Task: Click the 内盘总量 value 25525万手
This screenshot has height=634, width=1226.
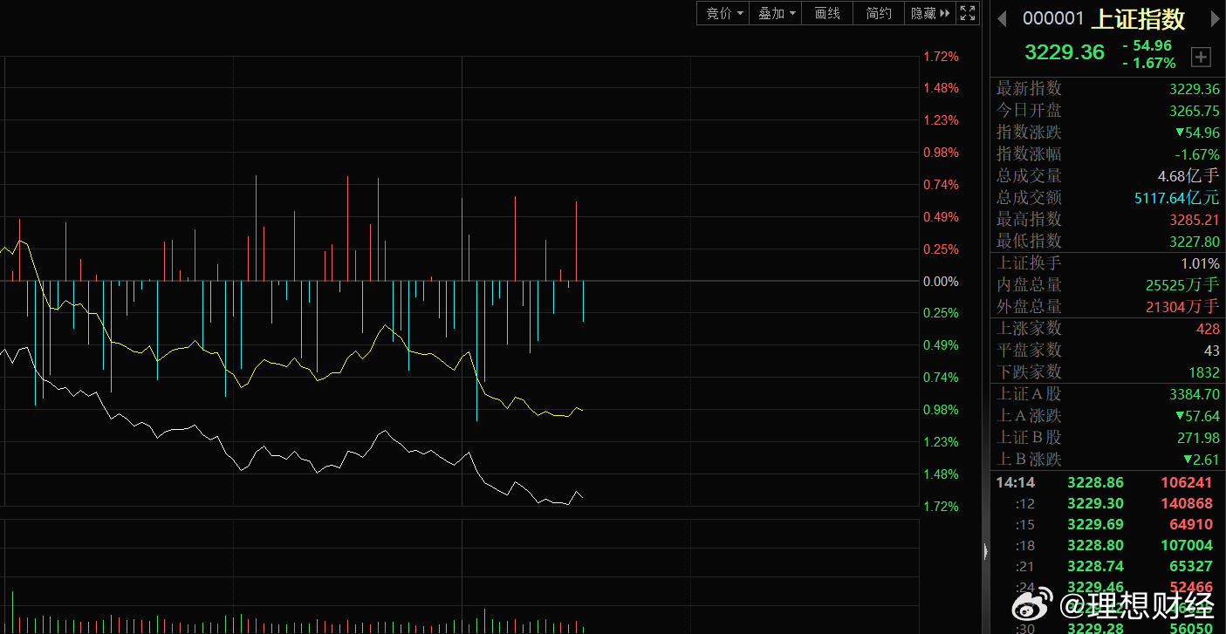Action: coord(1182,285)
